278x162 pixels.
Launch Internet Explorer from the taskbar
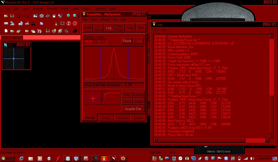(22, 158)
